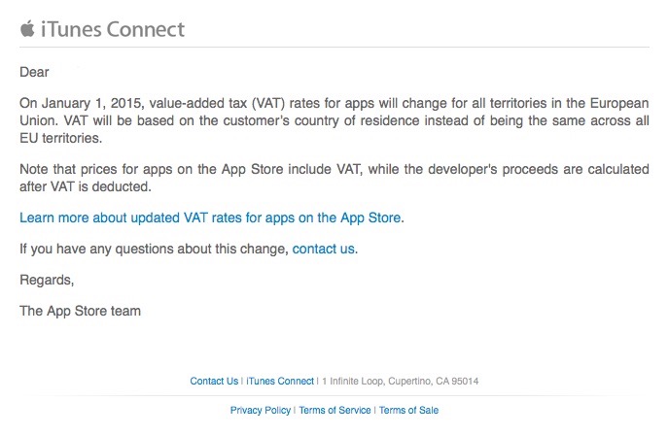Click the 'iTunes Connect' header title
Image resolution: width=669 pixels, height=435 pixels.
[x=113, y=29]
